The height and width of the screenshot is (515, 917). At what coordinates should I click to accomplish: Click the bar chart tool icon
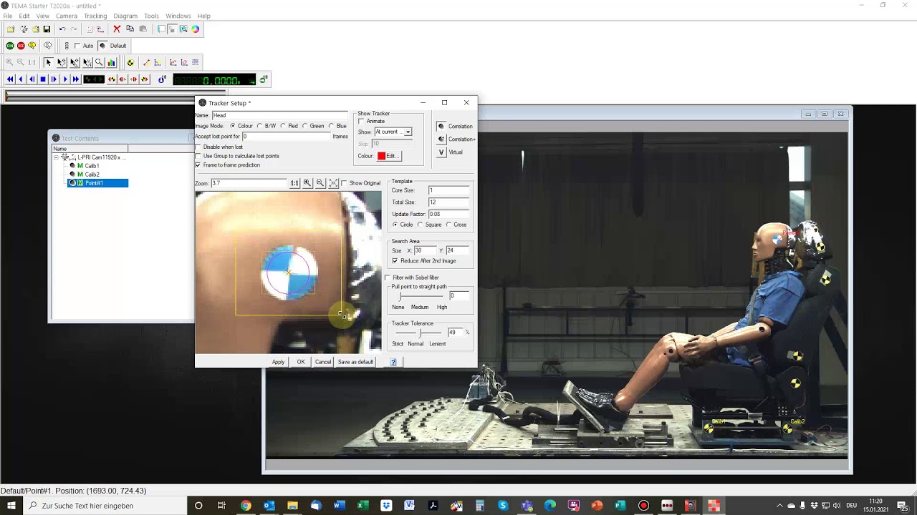coord(111,62)
